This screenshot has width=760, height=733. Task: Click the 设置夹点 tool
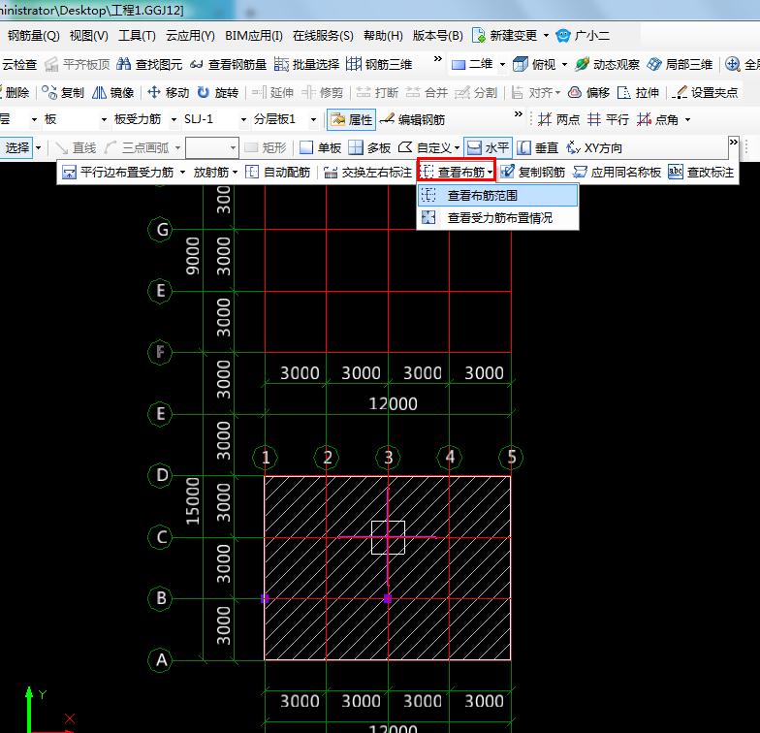pyautogui.click(x=706, y=92)
